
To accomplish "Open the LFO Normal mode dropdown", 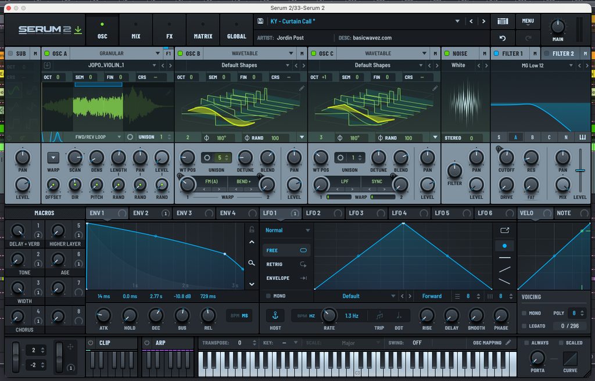I will click(x=286, y=231).
